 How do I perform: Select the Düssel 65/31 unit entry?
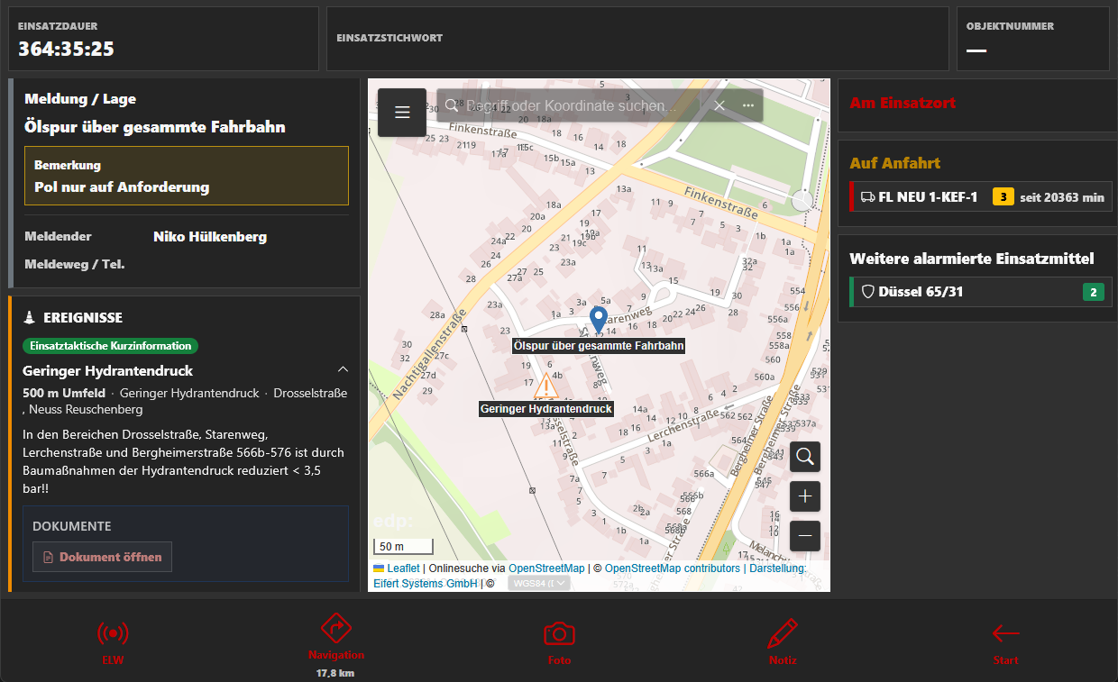pos(981,292)
